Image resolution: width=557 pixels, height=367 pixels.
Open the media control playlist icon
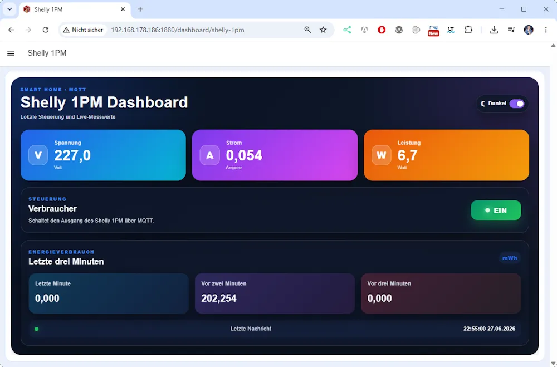click(511, 30)
